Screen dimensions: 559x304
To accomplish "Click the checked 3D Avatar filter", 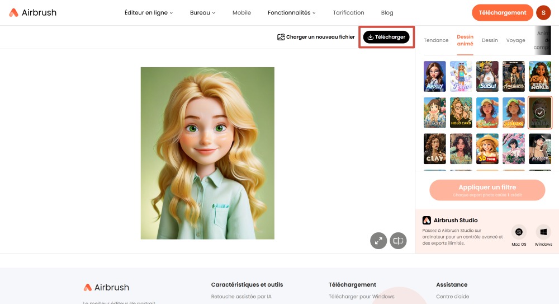I will [540, 113].
